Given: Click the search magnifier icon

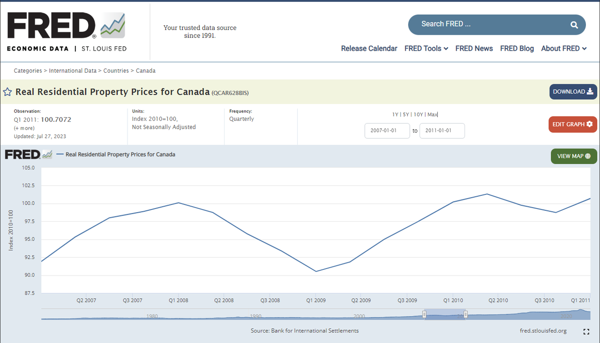Looking at the screenshot, I should [574, 25].
